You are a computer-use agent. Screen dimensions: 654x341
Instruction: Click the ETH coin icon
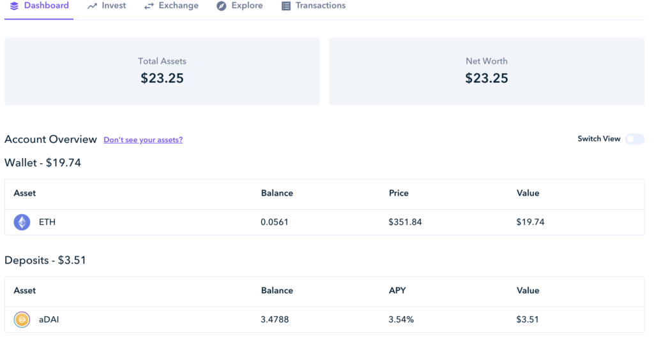[x=22, y=222]
